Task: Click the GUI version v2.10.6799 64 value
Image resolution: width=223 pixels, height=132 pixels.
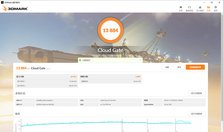Action: click(x=105, y=105)
